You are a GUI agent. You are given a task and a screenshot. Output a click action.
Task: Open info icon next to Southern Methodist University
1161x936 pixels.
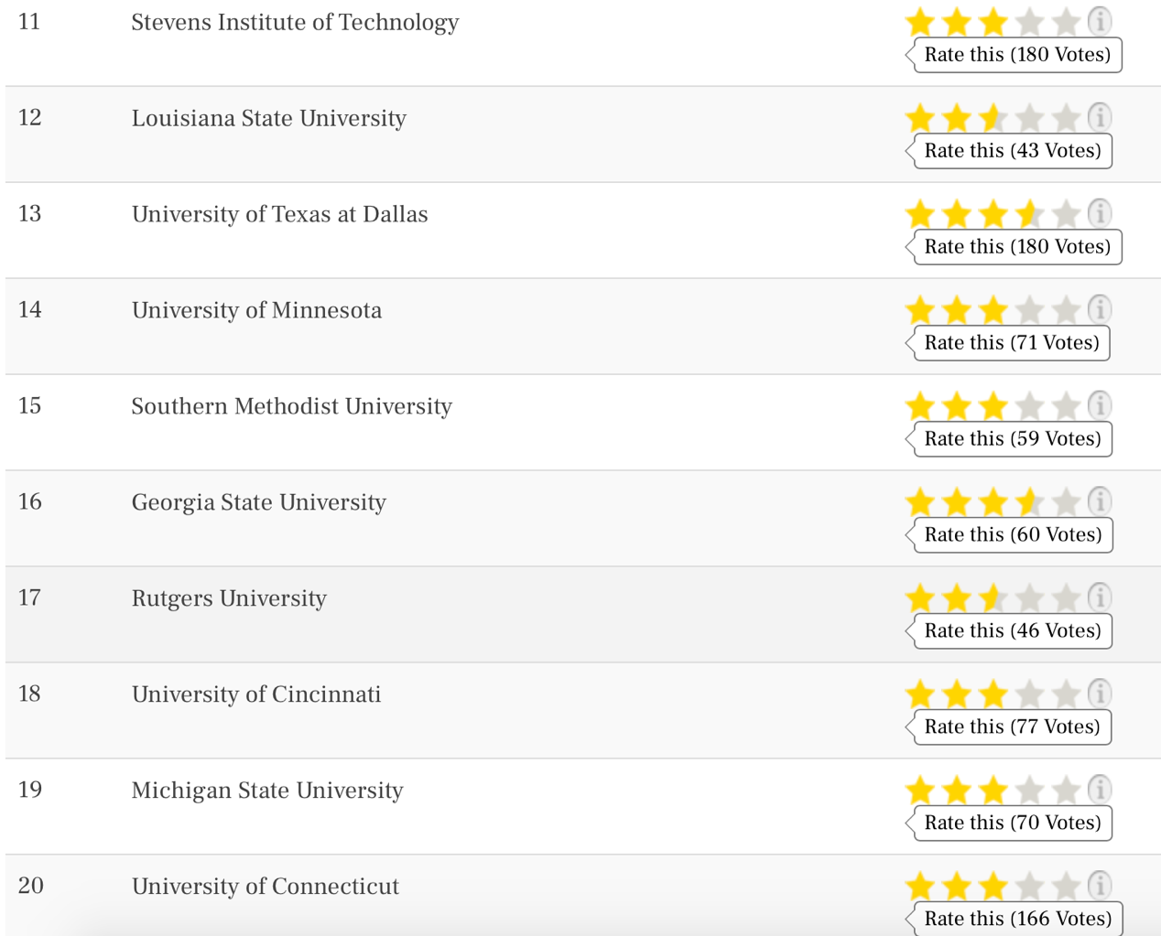[x=1100, y=404]
